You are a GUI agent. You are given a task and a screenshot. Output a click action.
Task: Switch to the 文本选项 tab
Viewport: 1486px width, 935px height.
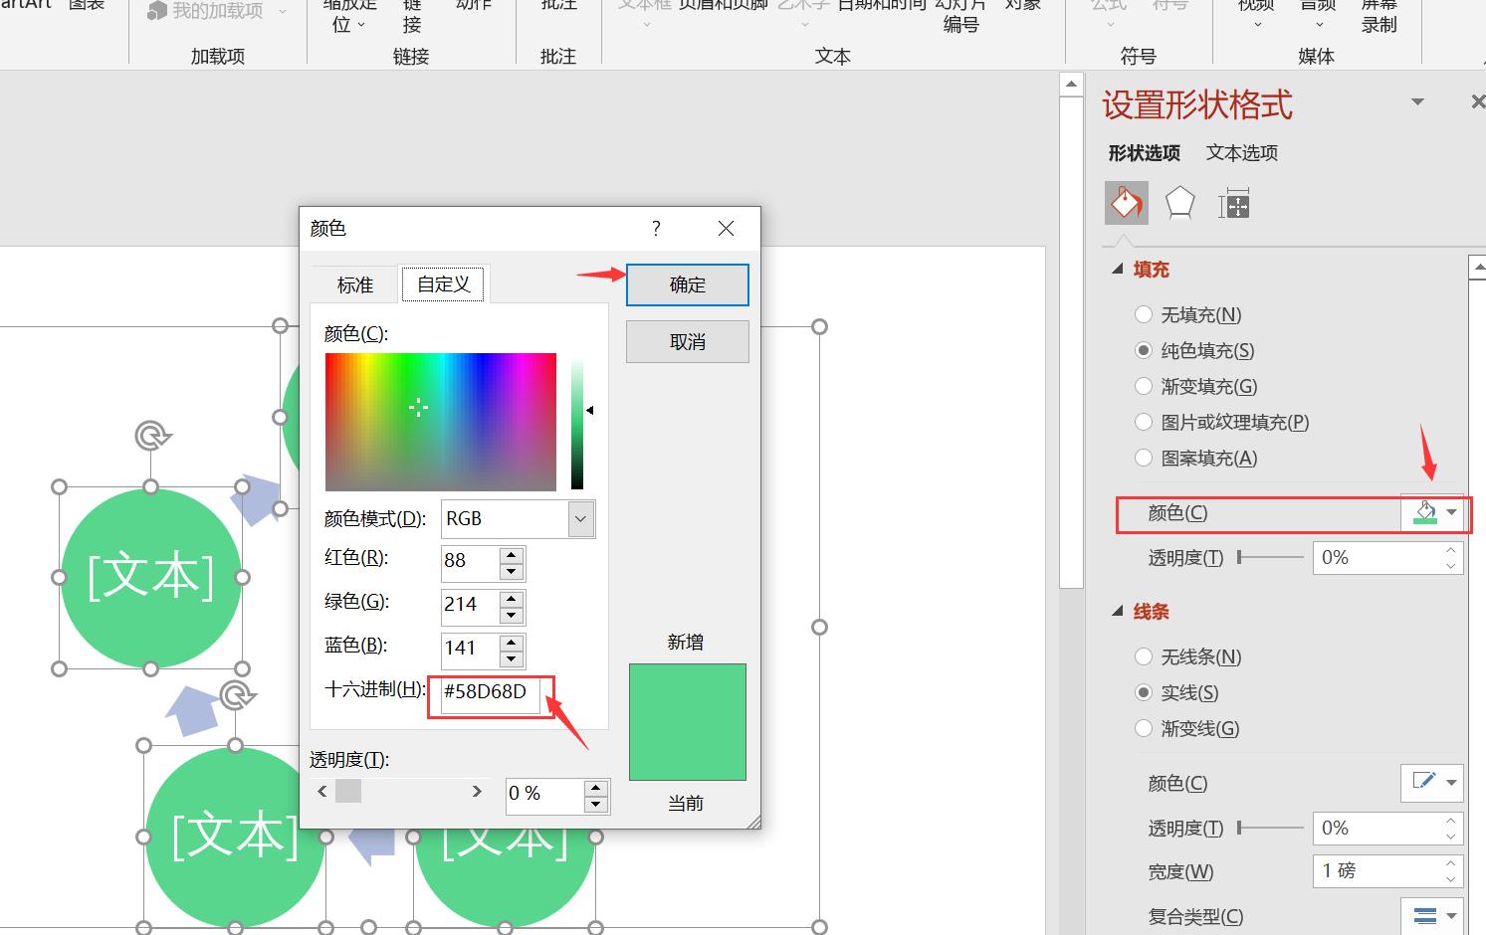pyautogui.click(x=1241, y=152)
